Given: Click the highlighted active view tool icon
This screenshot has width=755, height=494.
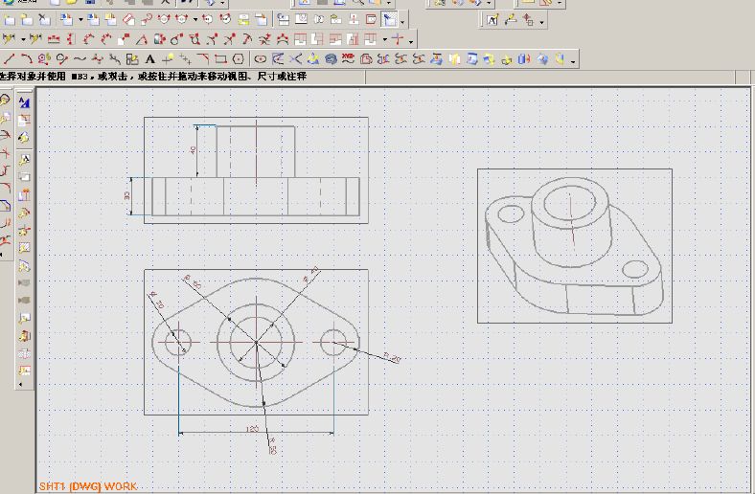Looking at the screenshot, I should tap(389, 20).
